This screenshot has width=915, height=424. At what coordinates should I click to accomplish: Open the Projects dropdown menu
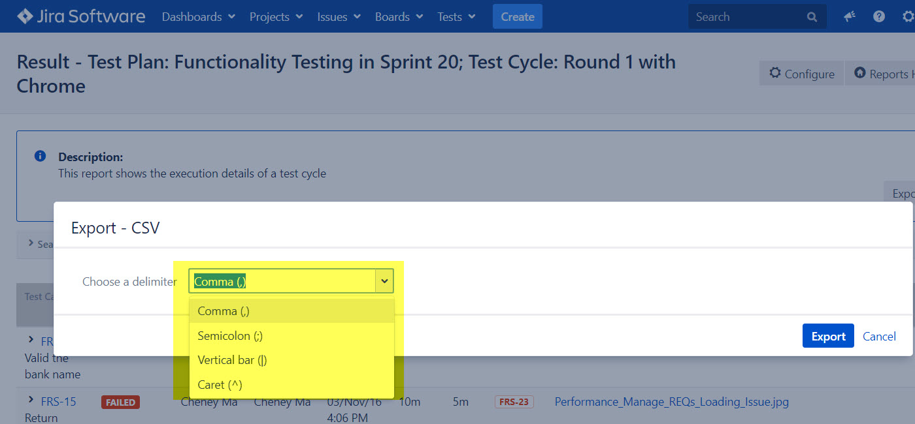tap(276, 17)
